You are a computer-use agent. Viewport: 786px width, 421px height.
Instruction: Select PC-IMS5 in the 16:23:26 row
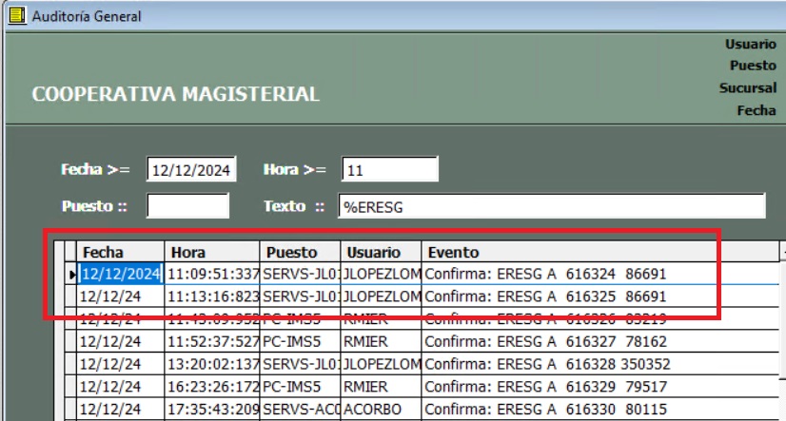click(301, 387)
